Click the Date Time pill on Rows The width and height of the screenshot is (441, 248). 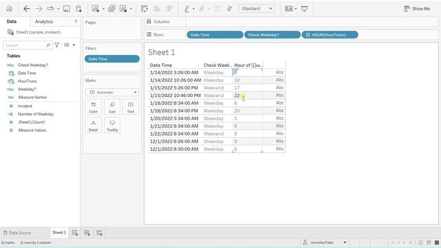click(x=215, y=35)
